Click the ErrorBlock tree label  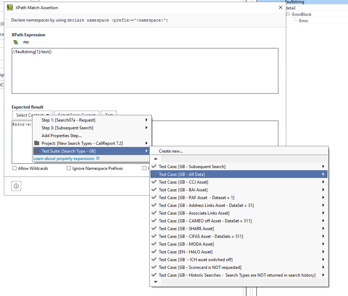302,14
